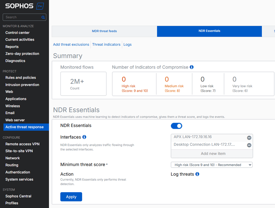Open the Minimum threat score dropdown
Image resolution: width=275 pixels, height=208 pixels.
(x=212, y=165)
